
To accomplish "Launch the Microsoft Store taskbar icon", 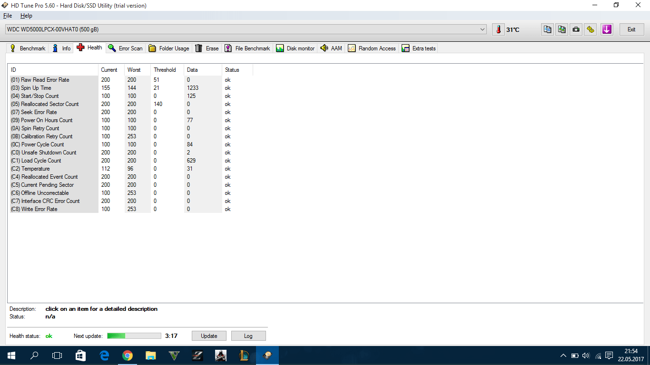I will click(80, 355).
